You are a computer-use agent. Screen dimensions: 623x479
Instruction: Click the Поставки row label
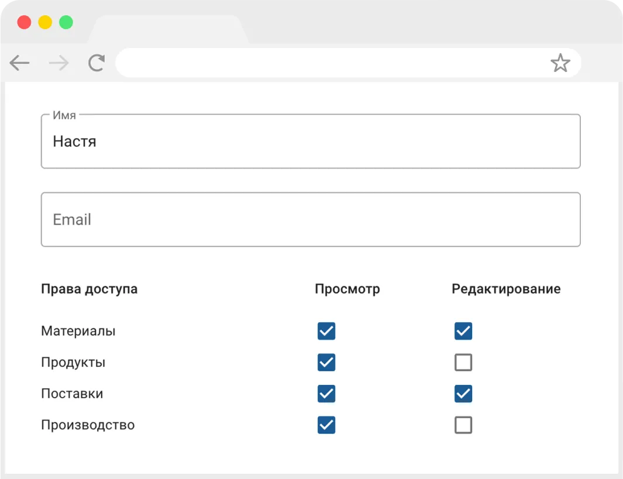point(72,394)
